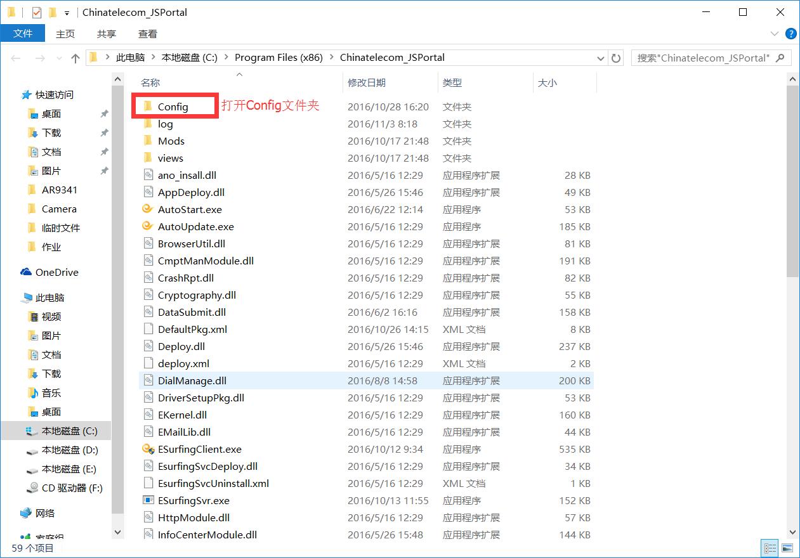Open 音乐 under 此电脑
800x558 pixels.
click(44, 393)
